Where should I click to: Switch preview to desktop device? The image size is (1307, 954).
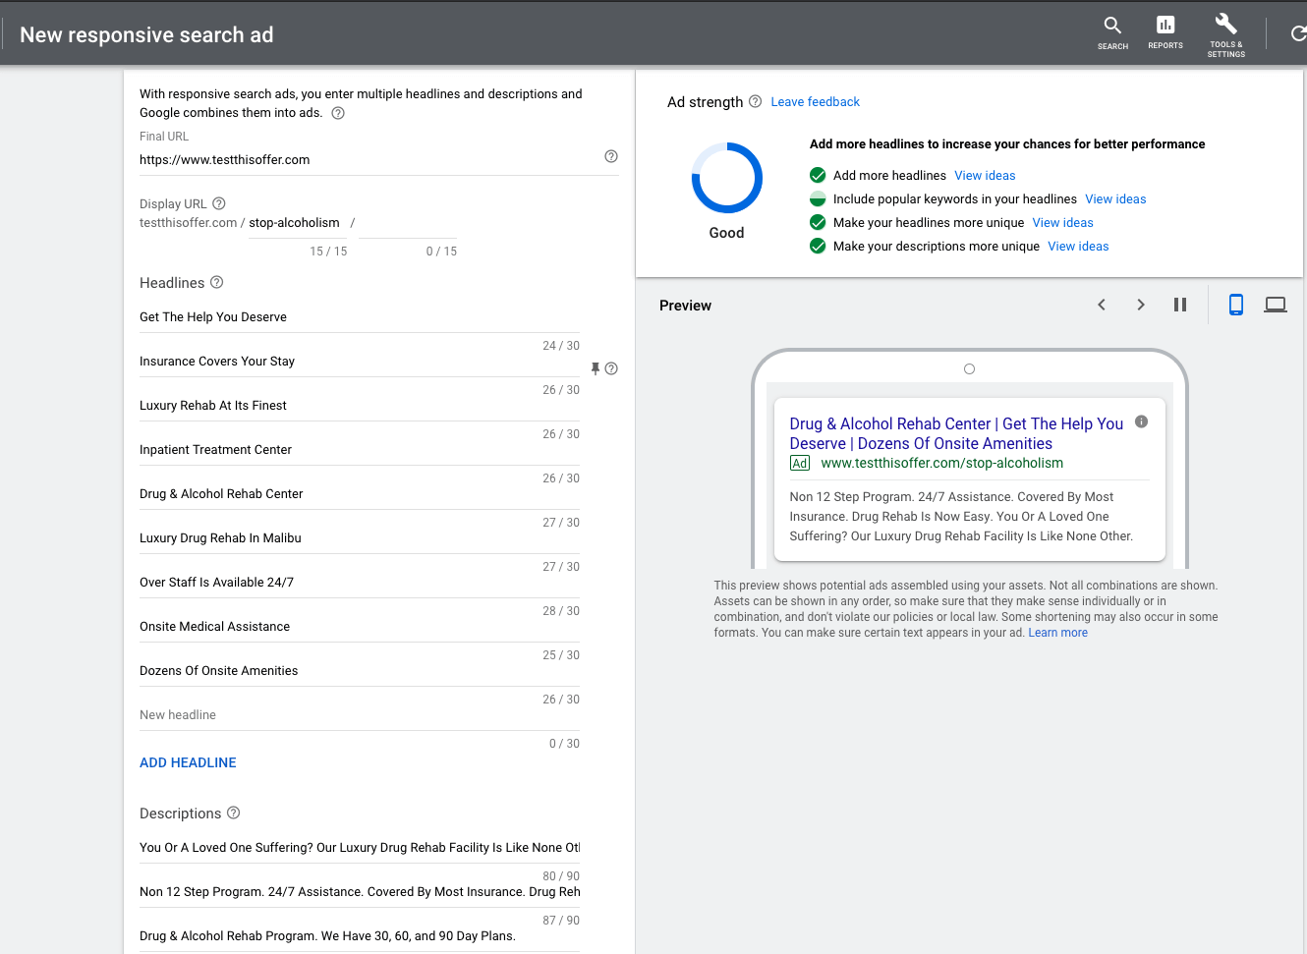point(1276,305)
